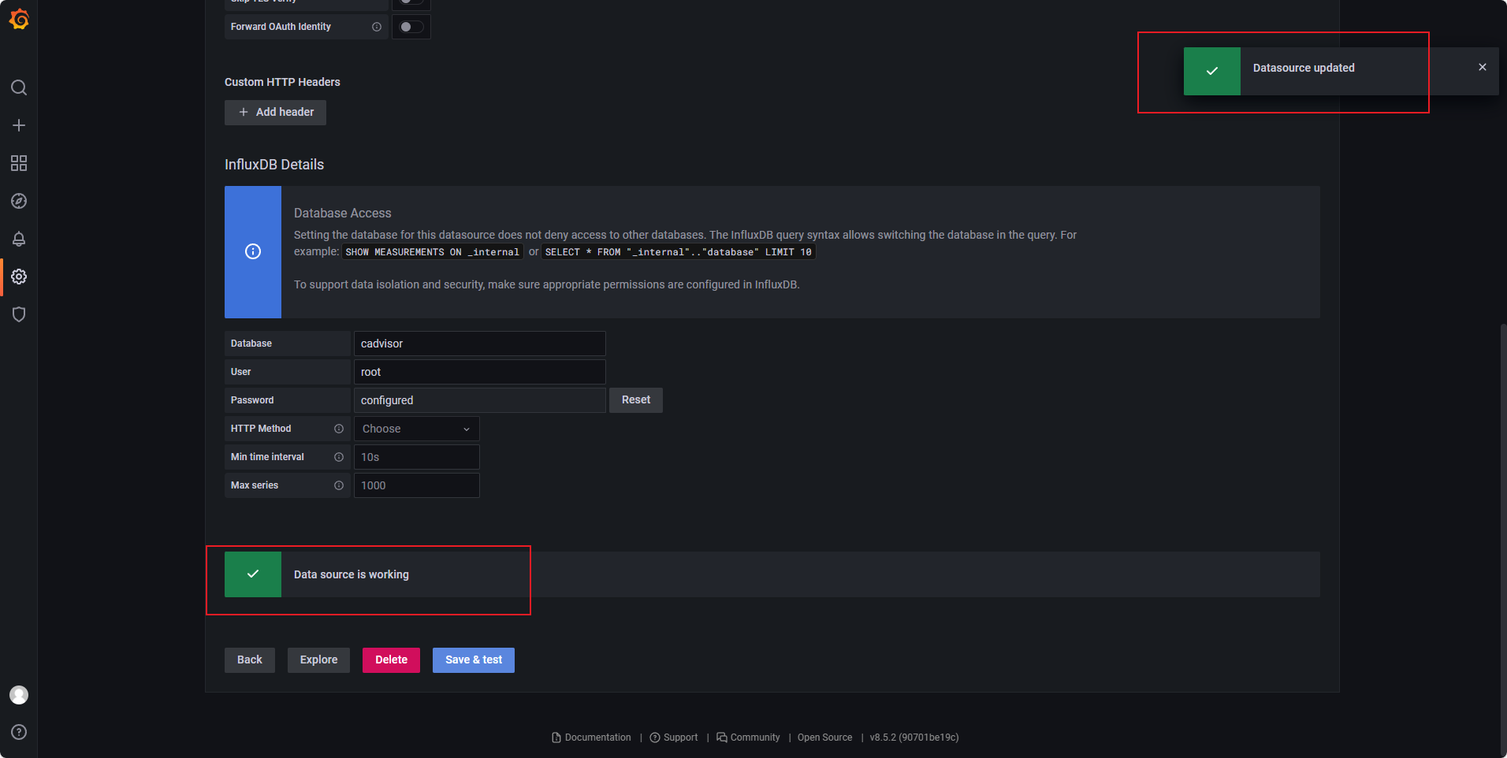Click the Password field showing configured

point(480,400)
